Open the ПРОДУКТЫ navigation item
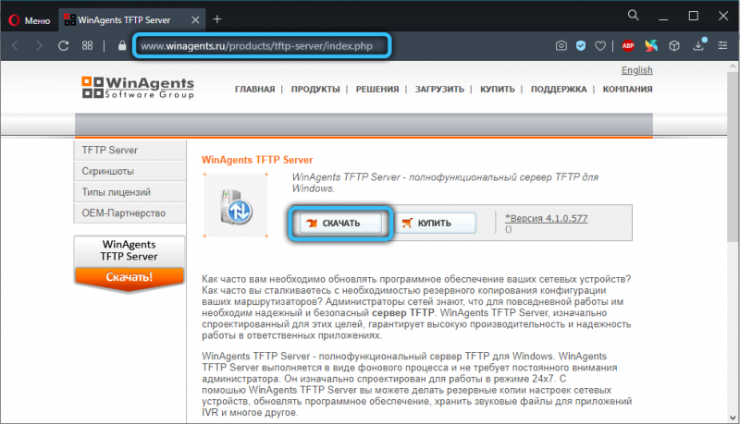Viewport: 740px width, 424px height. click(x=315, y=89)
